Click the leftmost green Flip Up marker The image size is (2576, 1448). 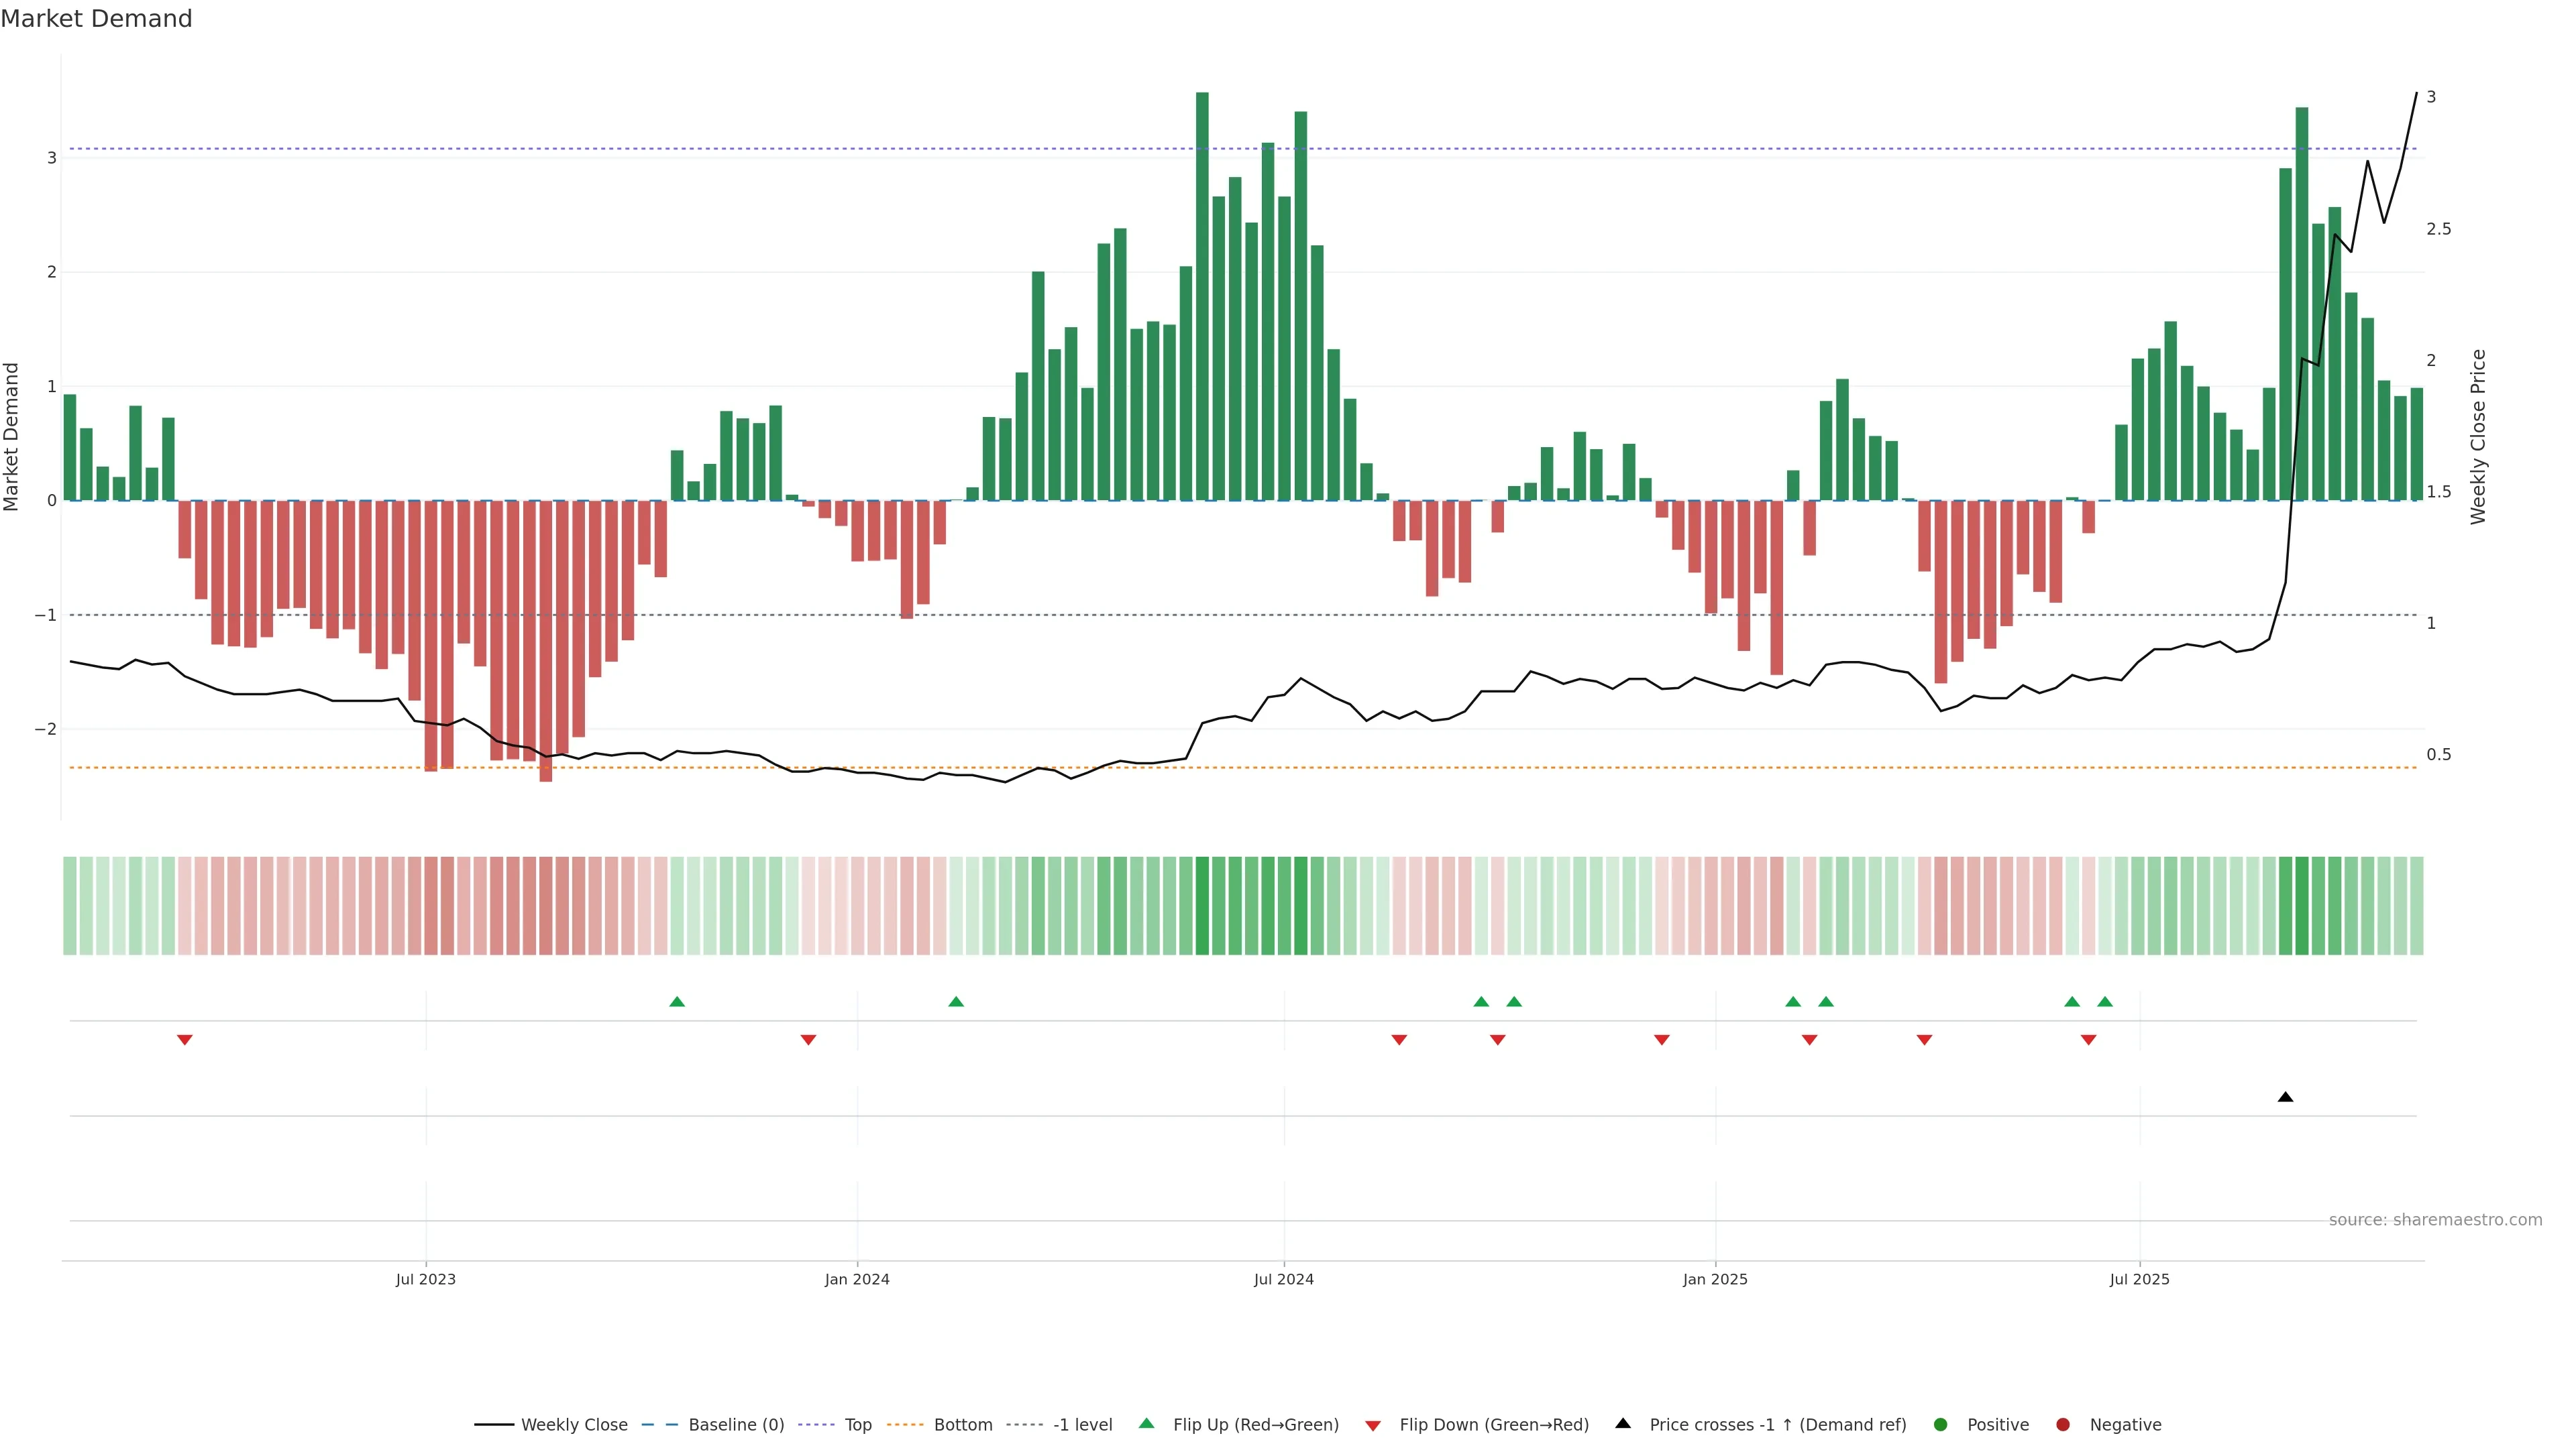[x=677, y=1002]
